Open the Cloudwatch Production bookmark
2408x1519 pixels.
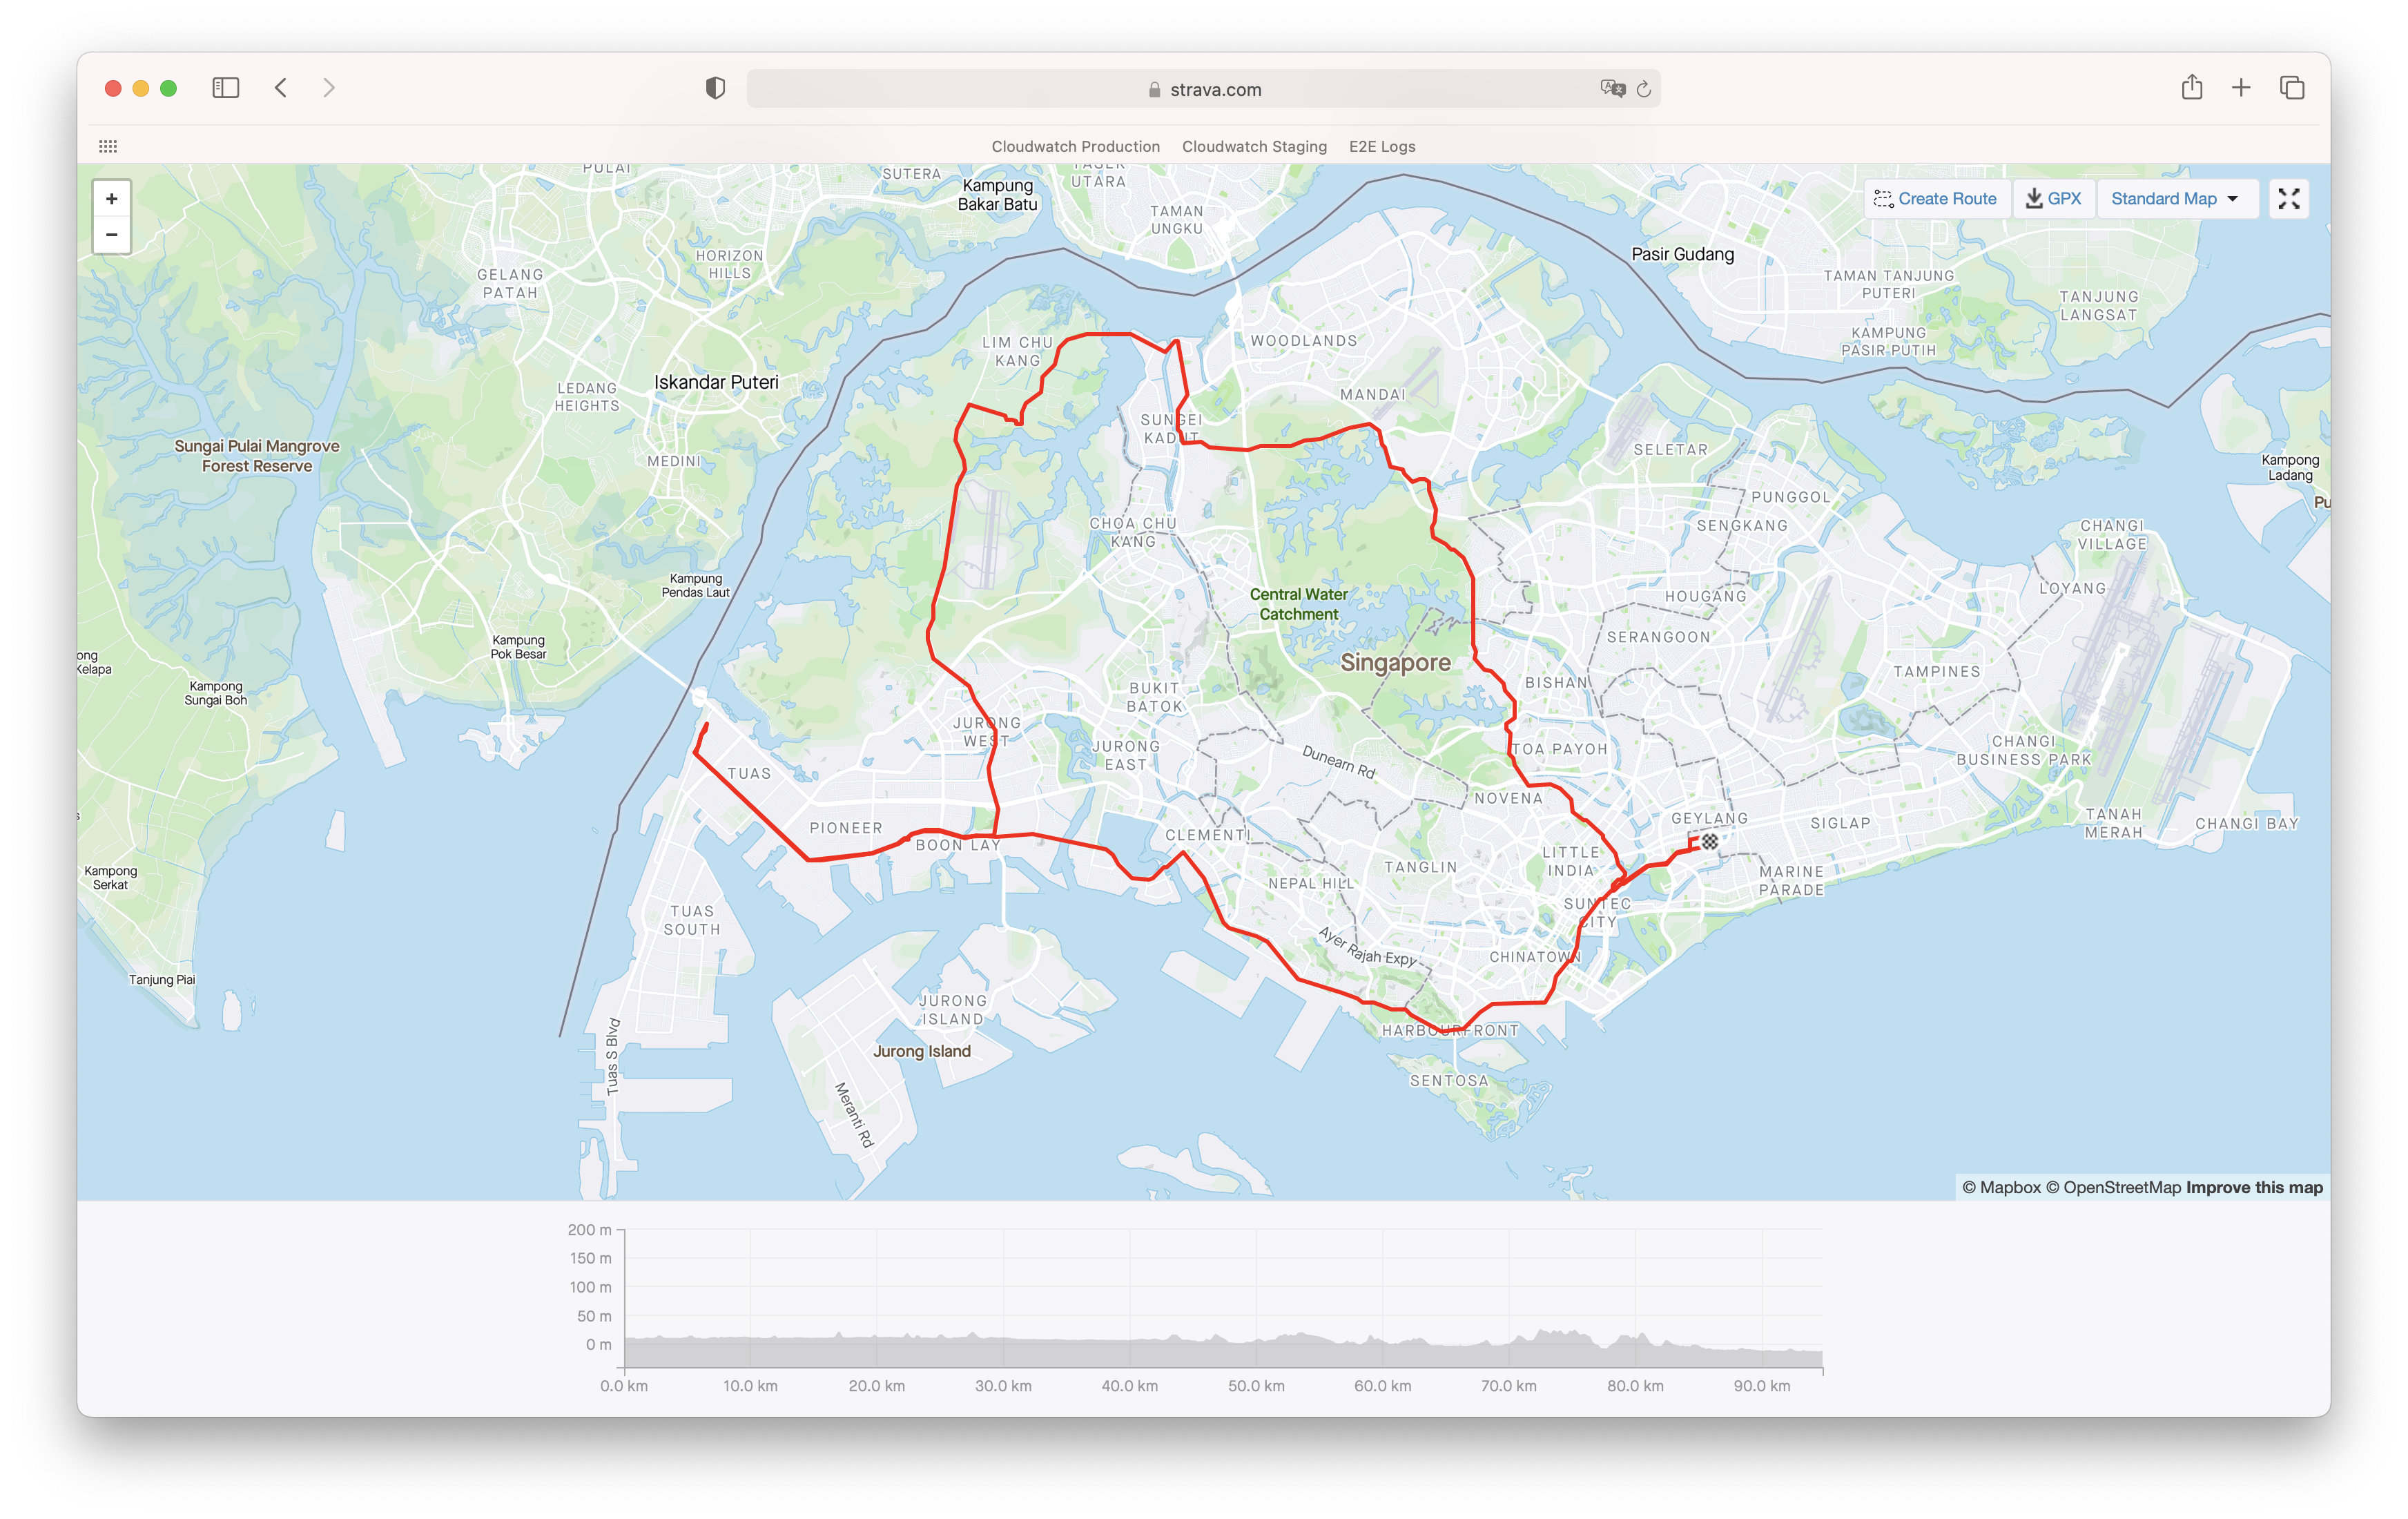click(x=1075, y=146)
